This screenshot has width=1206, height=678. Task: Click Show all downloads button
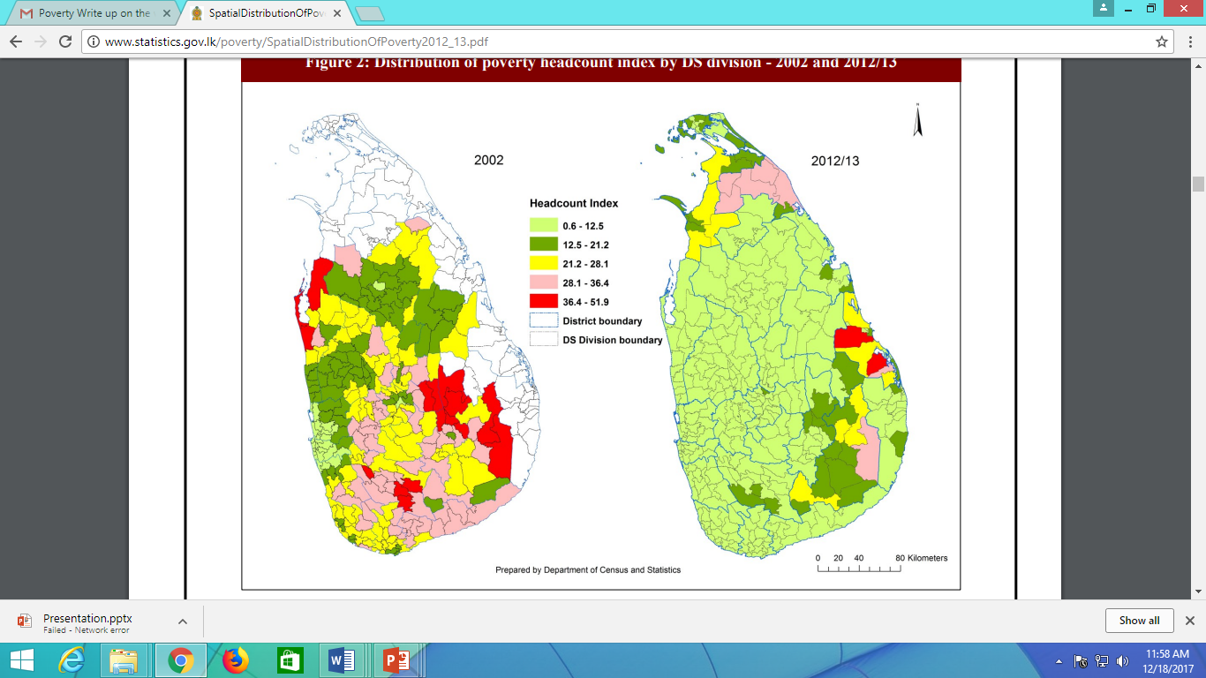(1139, 621)
